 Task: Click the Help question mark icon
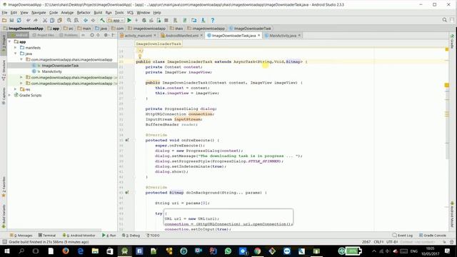point(213,21)
